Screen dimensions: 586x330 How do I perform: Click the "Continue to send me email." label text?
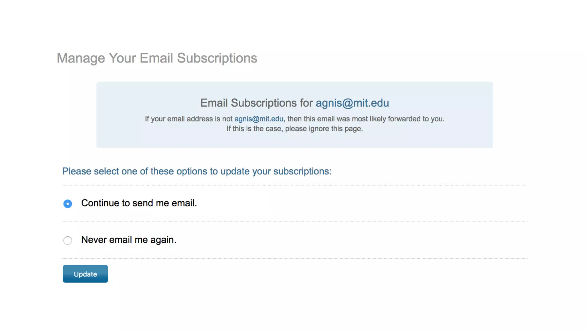click(139, 203)
